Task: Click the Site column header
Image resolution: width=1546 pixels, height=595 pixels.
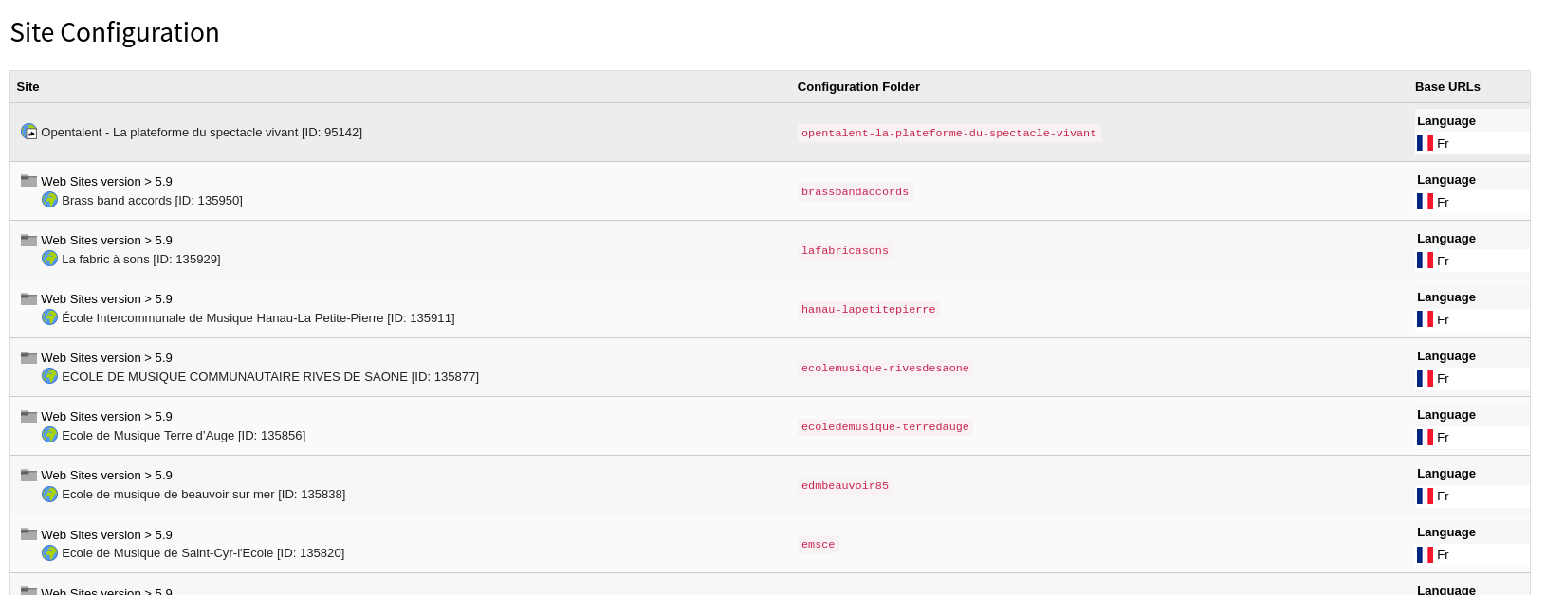Action: pyautogui.click(x=28, y=87)
